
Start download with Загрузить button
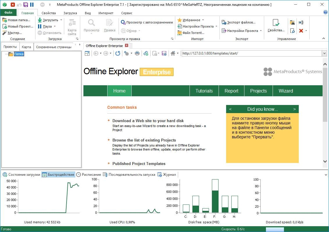pyautogui.click(x=48, y=20)
